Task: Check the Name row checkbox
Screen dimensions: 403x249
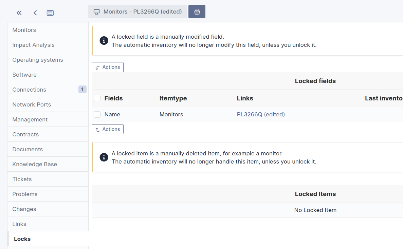Action: pyautogui.click(x=97, y=114)
